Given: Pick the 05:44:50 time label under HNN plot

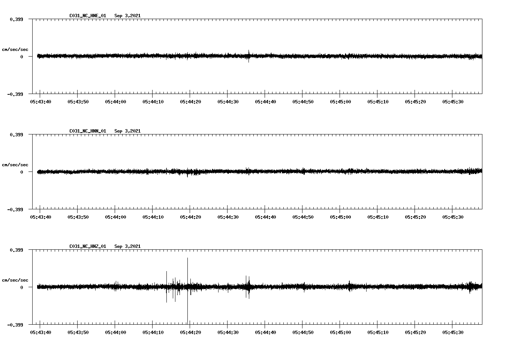Looking at the screenshot, I should 303,217.
